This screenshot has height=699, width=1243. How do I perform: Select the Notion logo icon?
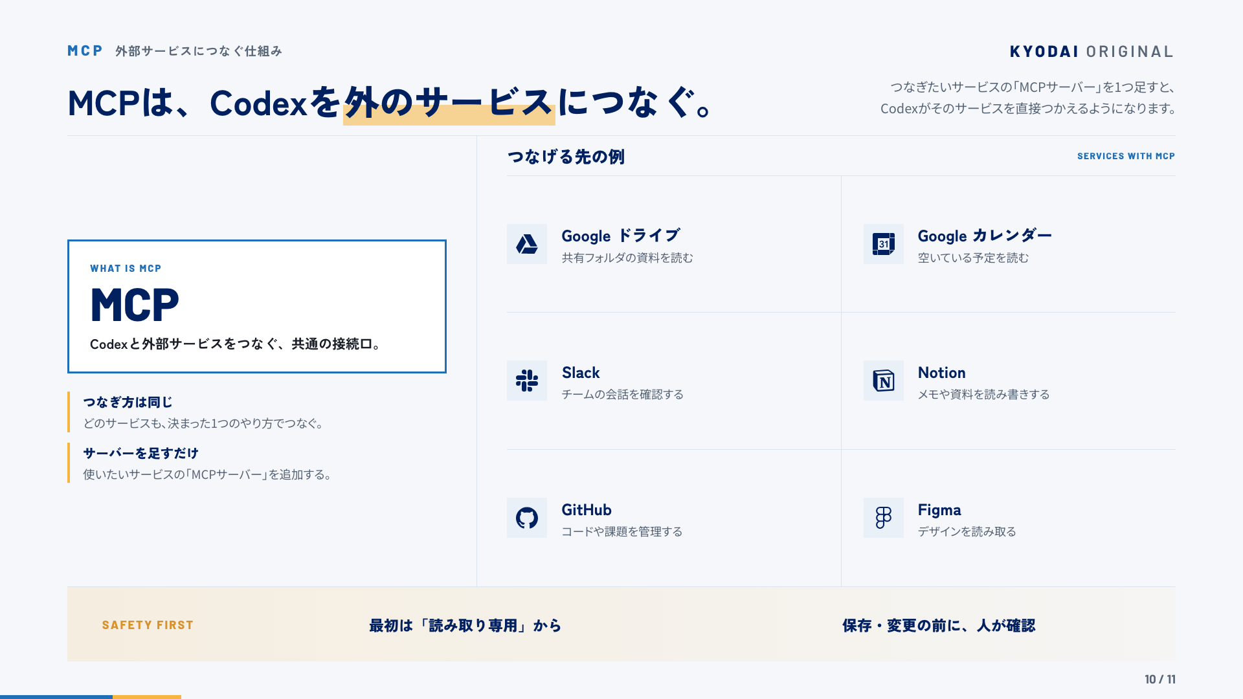pyautogui.click(x=884, y=381)
